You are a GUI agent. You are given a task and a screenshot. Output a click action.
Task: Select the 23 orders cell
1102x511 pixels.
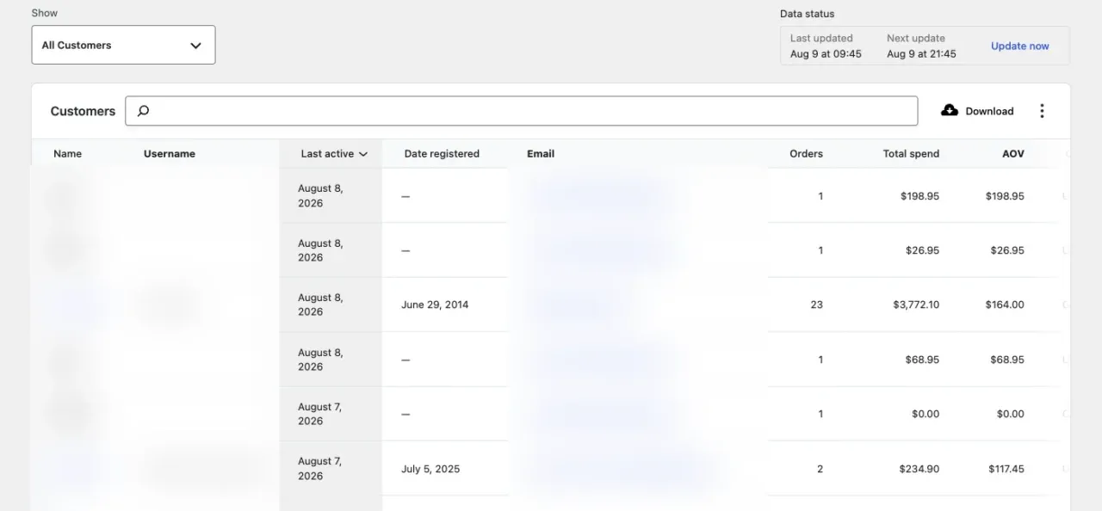tap(817, 305)
